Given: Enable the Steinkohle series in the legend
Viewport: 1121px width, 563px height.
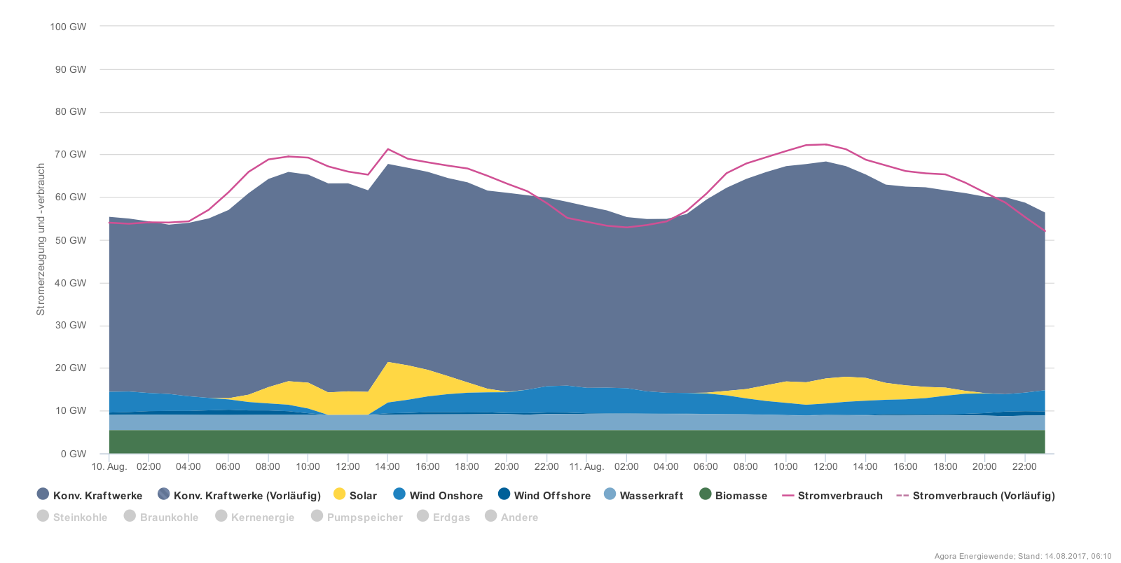Looking at the screenshot, I should pyautogui.click(x=72, y=517).
